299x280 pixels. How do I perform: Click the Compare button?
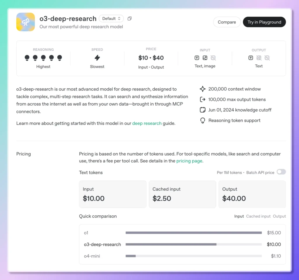click(227, 22)
